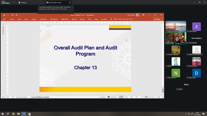Click the 'English (Indonesia)' language indicator
This screenshot has width=207, height=116.
(x=21, y=97)
